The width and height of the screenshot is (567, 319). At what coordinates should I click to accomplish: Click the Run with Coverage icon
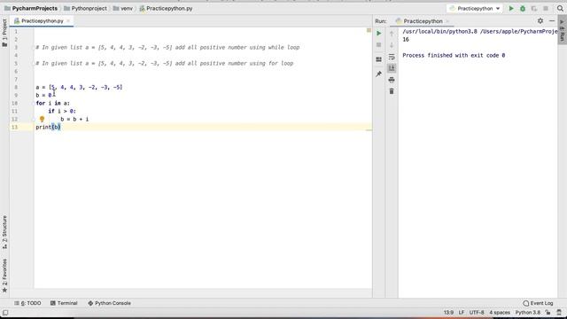pos(534,8)
